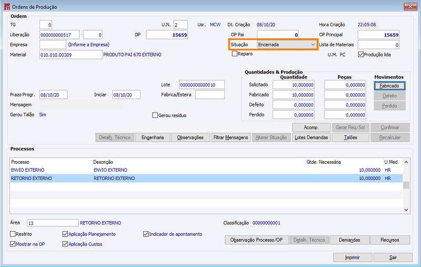Open Lotes Demandas
This screenshot has width=421, height=267.
(x=311, y=137)
